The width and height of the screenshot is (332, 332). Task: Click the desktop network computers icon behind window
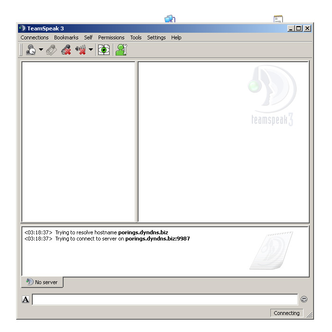click(170, 18)
